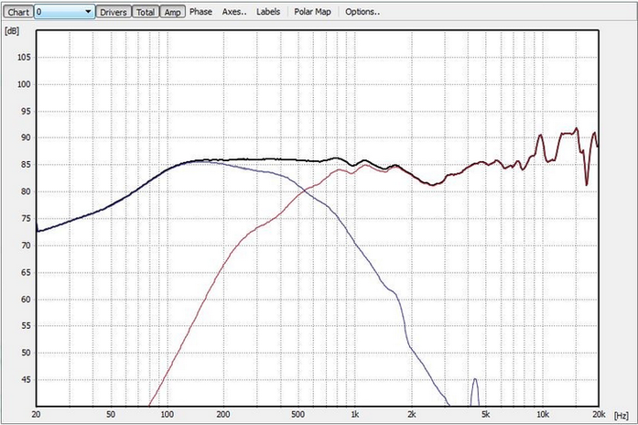Click the Chart button
638x425 pixels.
[18, 12]
